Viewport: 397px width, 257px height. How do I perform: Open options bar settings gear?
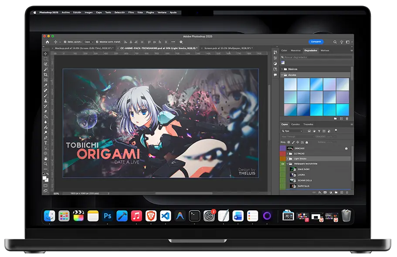pyautogui.click(x=181, y=42)
